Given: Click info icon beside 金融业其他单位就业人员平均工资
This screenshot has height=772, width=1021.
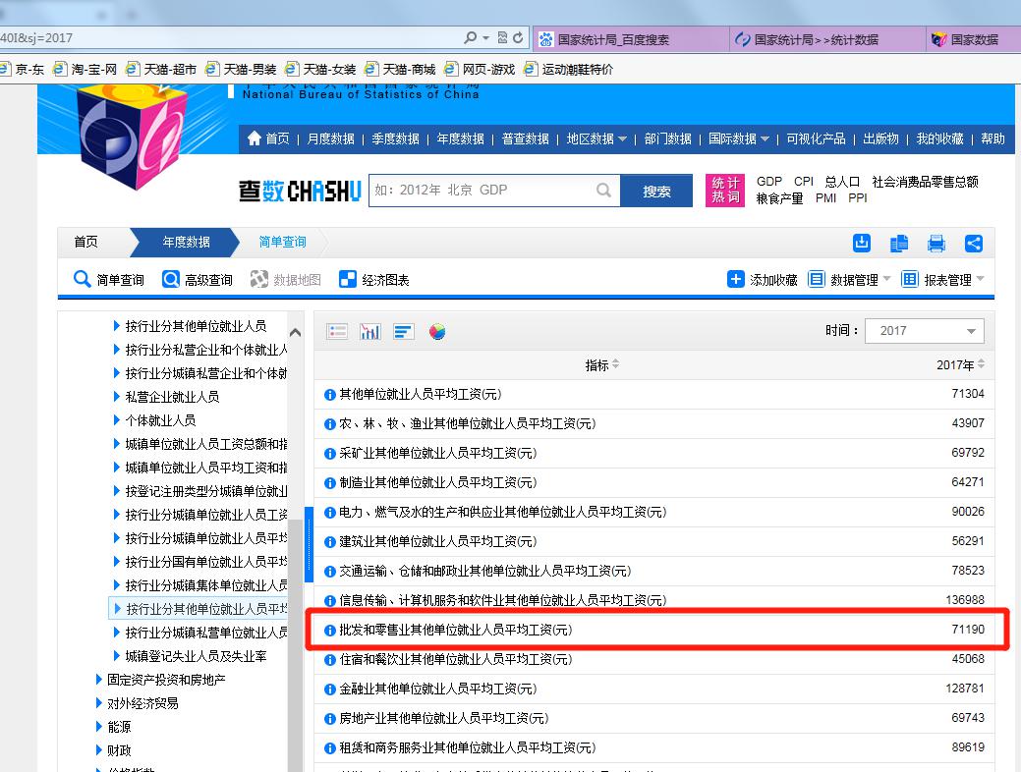Looking at the screenshot, I should pos(330,689).
